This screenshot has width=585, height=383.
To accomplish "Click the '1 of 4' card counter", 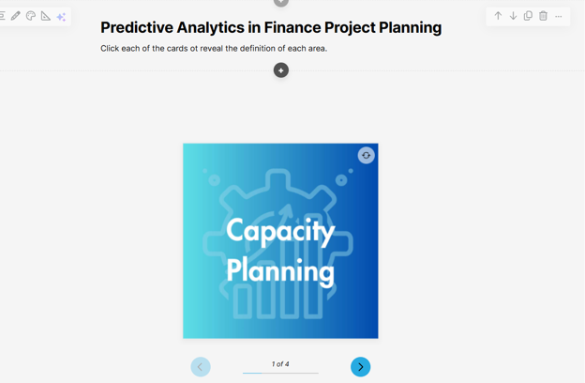I will click(280, 364).
